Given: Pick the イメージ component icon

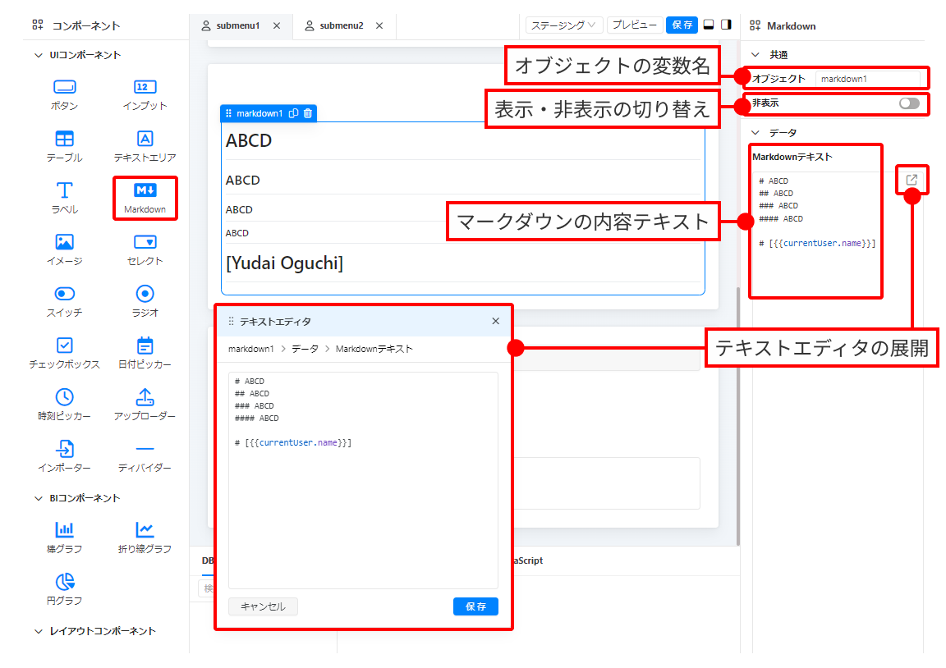Looking at the screenshot, I should point(64,242).
